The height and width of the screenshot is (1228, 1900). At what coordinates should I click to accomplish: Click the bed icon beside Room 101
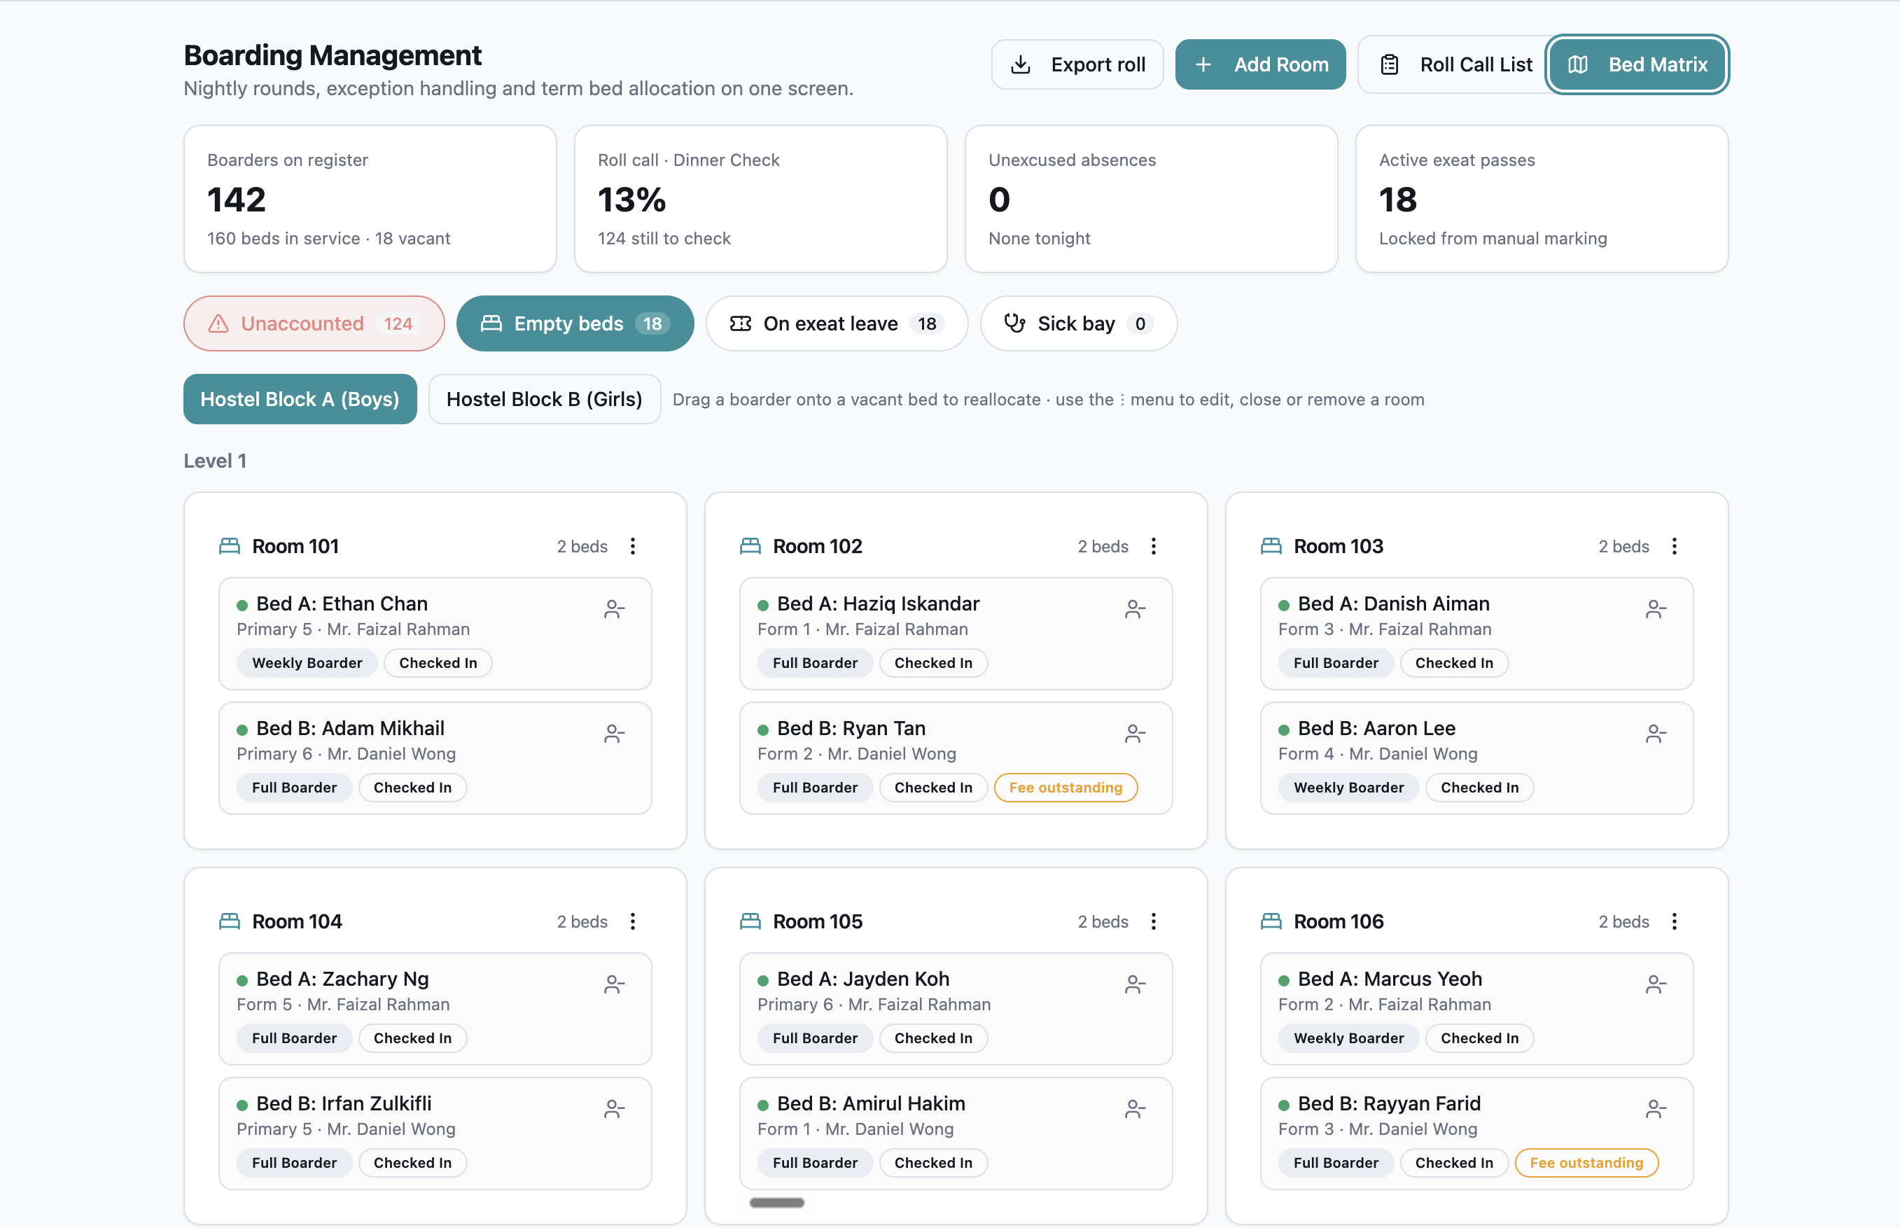[x=230, y=546]
